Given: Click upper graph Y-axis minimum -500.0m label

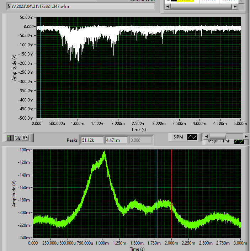Looking at the screenshot, I should (x=26, y=118).
